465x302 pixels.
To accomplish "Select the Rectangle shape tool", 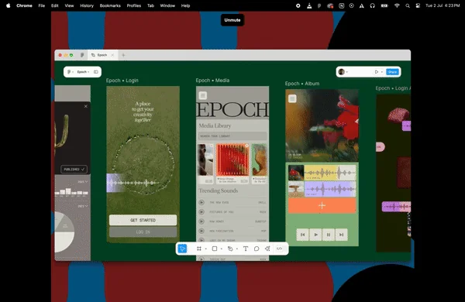I will (215, 249).
